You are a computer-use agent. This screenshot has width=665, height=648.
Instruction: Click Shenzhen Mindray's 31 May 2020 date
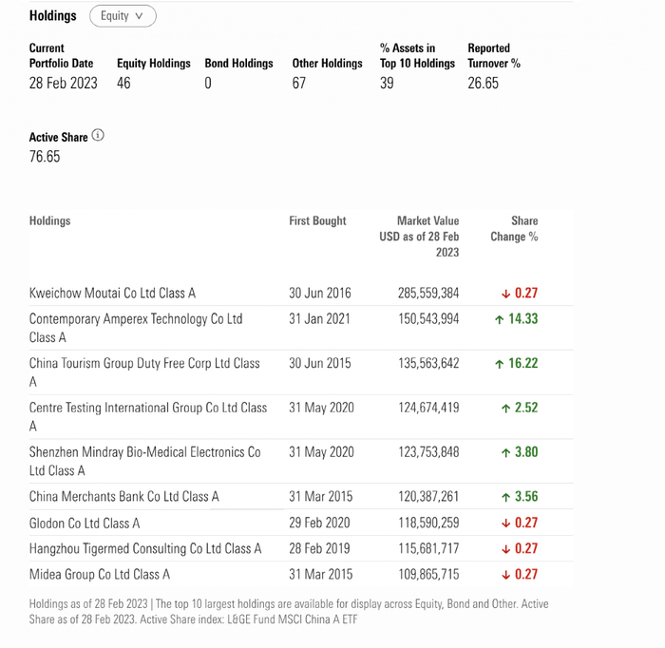(x=321, y=452)
